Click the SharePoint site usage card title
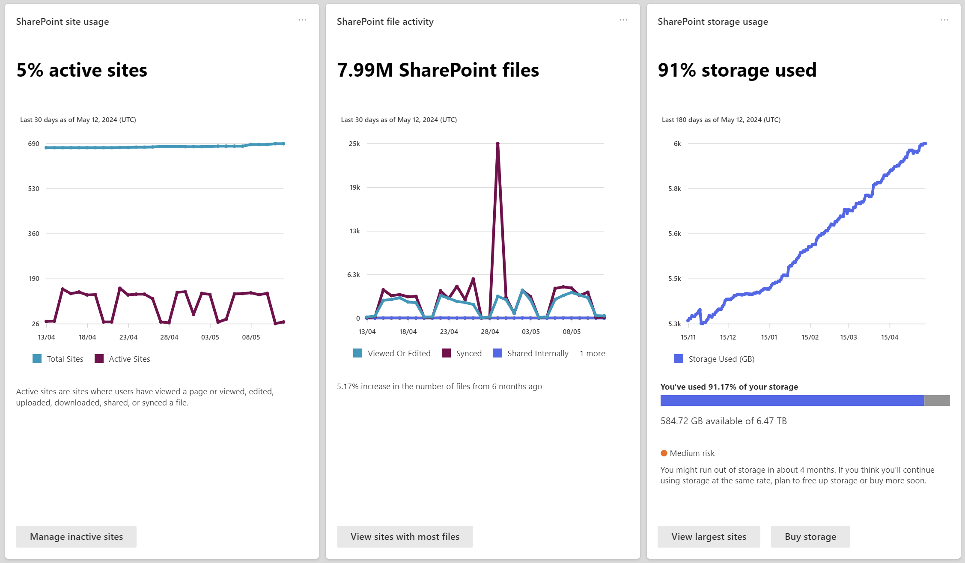The width and height of the screenshot is (965, 563). pyautogui.click(x=63, y=21)
